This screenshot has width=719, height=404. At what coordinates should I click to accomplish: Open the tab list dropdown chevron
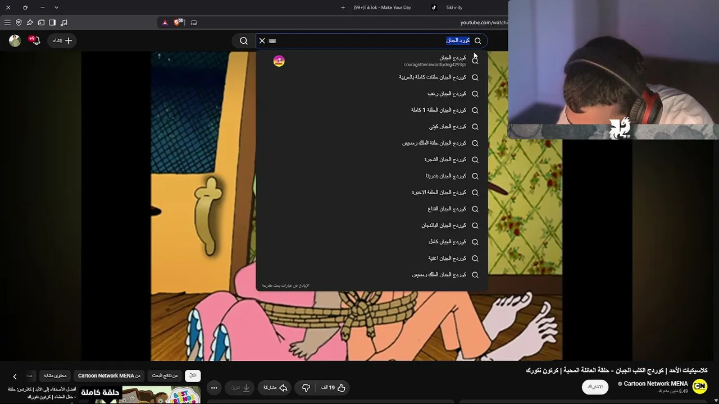point(56,7)
